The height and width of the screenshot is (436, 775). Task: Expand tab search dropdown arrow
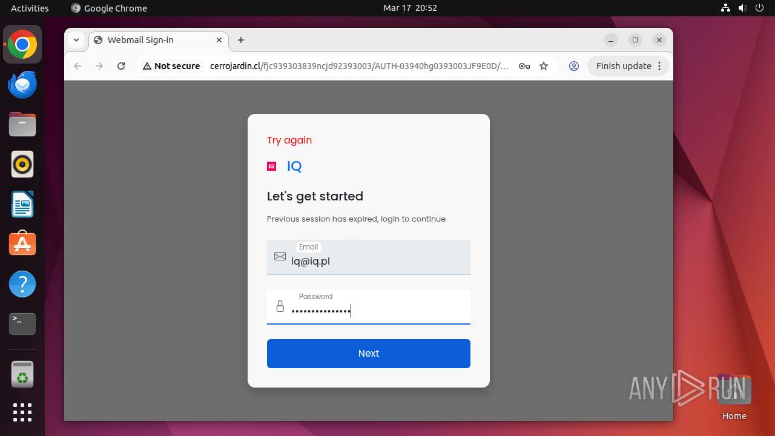(76, 40)
